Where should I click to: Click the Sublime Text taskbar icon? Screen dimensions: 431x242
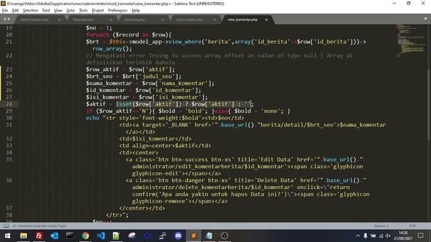193,236
